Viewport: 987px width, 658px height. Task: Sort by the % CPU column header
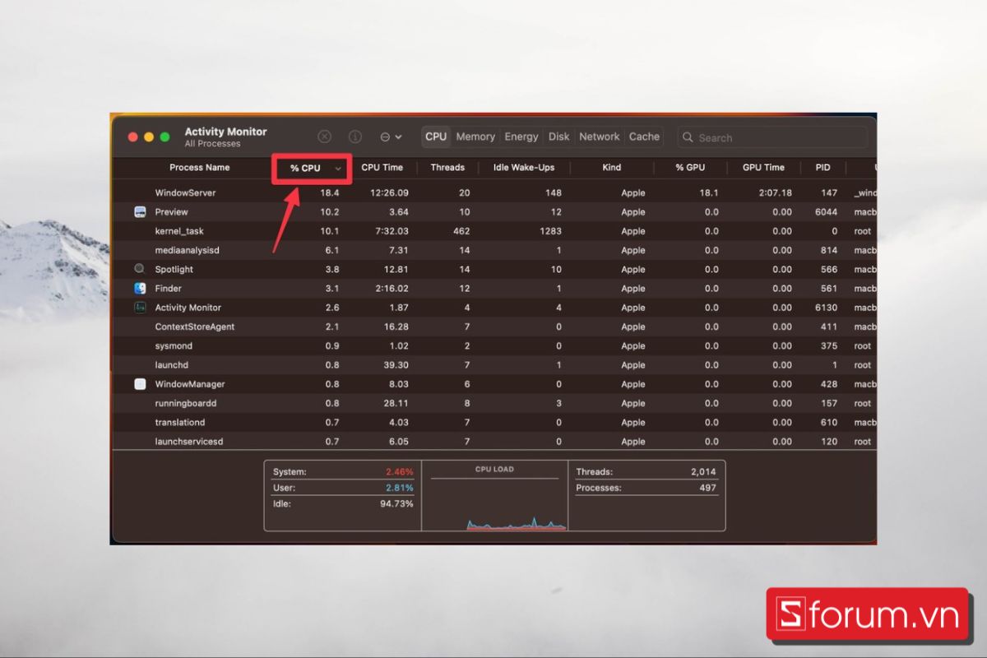[x=312, y=168]
